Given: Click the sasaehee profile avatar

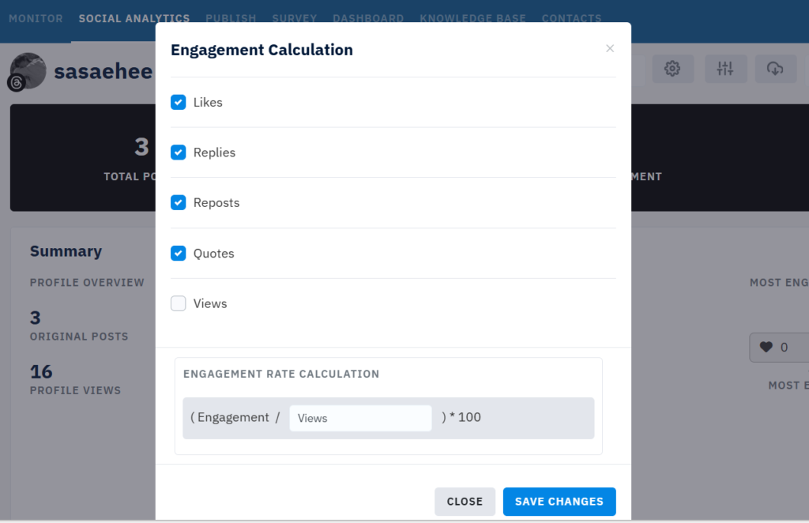Looking at the screenshot, I should [29, 70].
